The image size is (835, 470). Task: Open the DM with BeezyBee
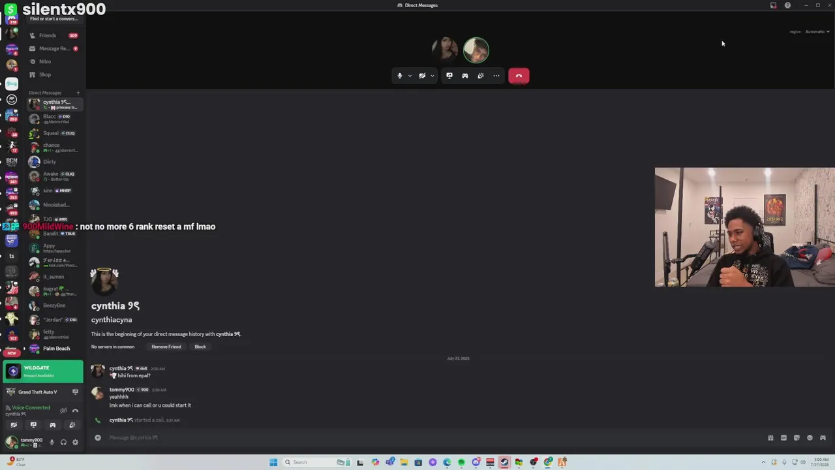[x=55, y=305]
